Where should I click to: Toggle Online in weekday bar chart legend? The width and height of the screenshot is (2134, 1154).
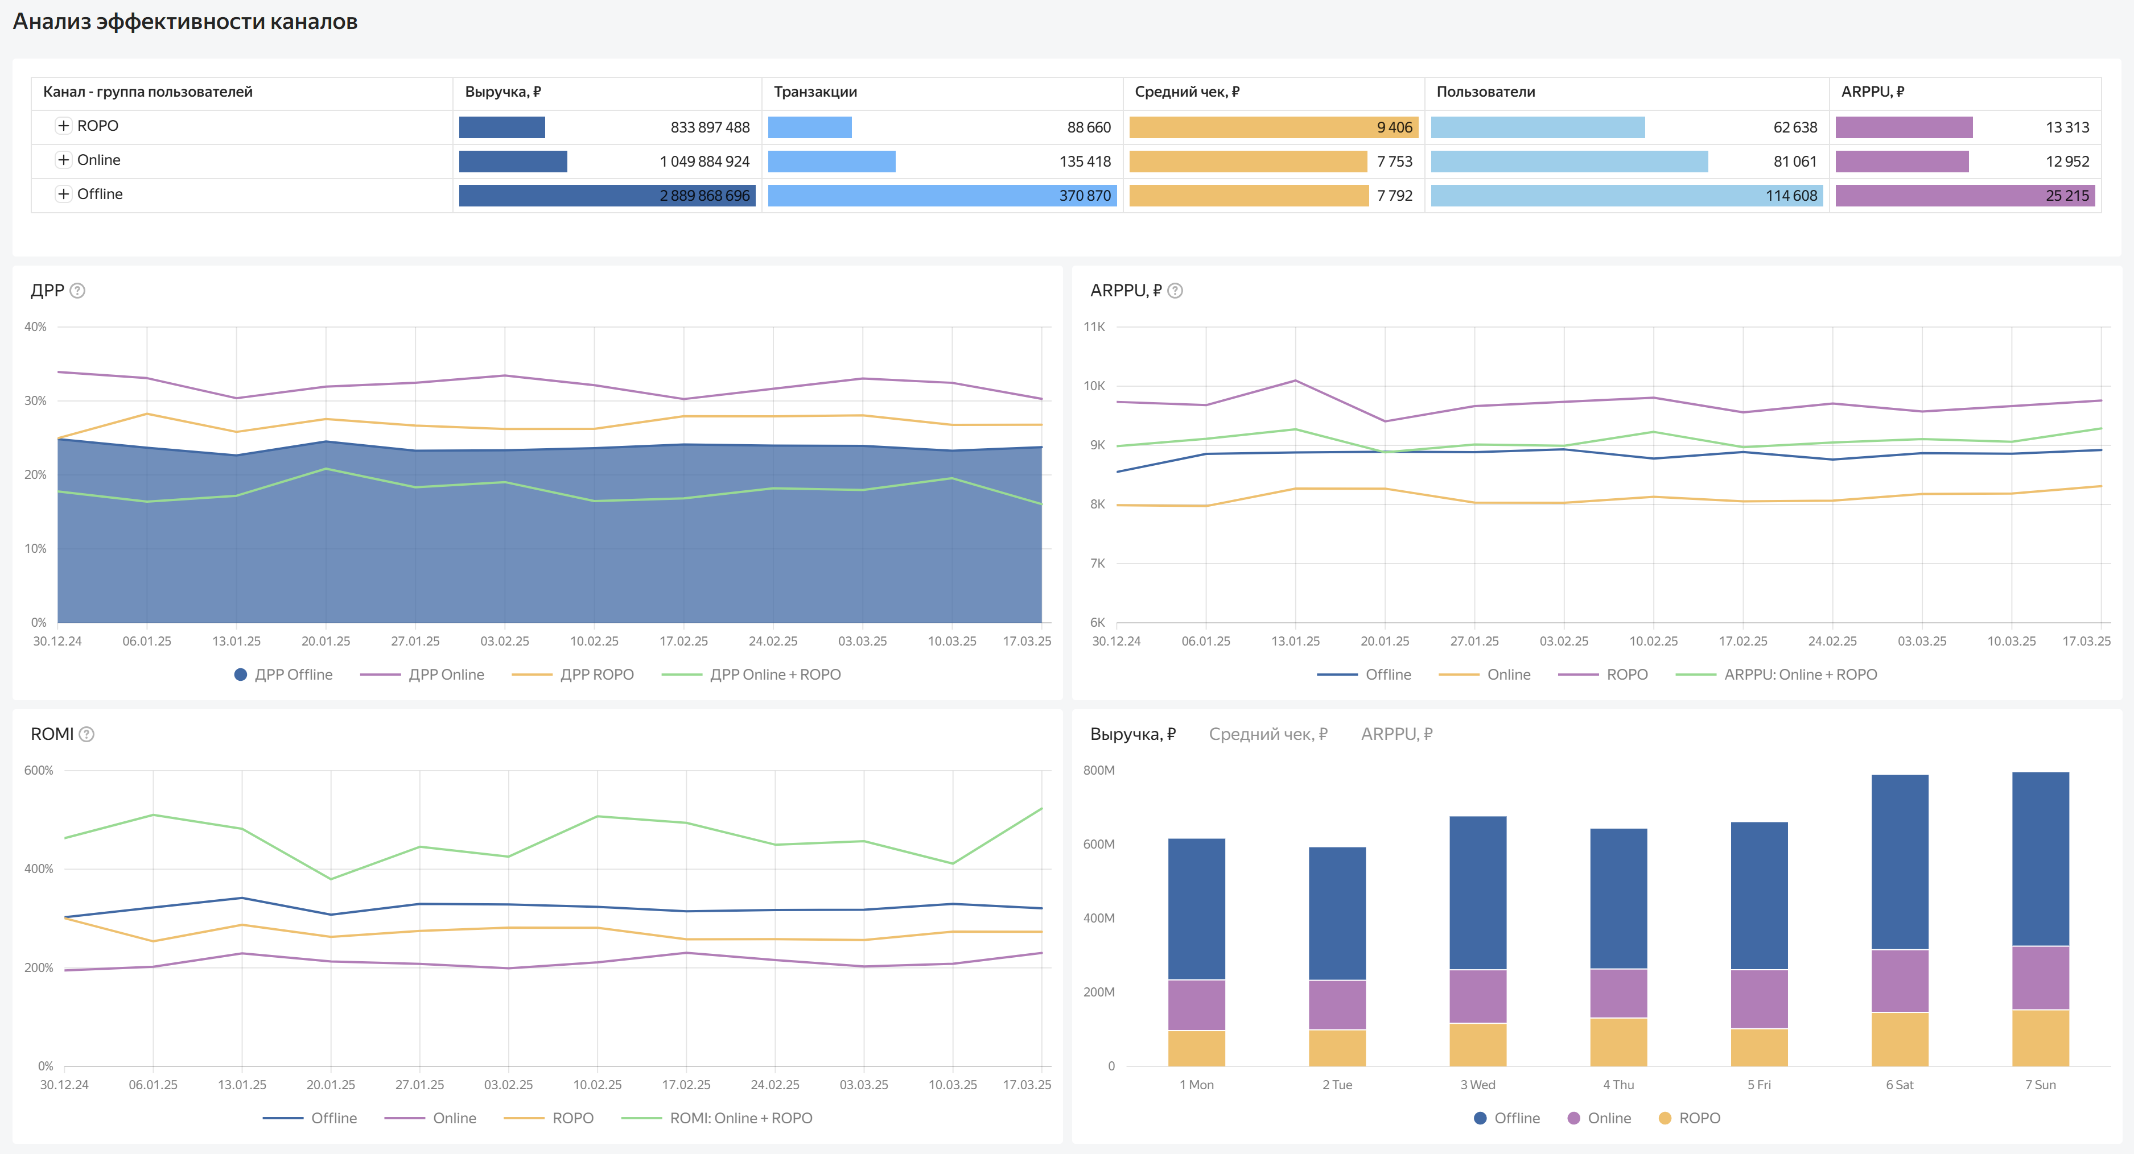pyautogui.click(x=1600, y=1118)
